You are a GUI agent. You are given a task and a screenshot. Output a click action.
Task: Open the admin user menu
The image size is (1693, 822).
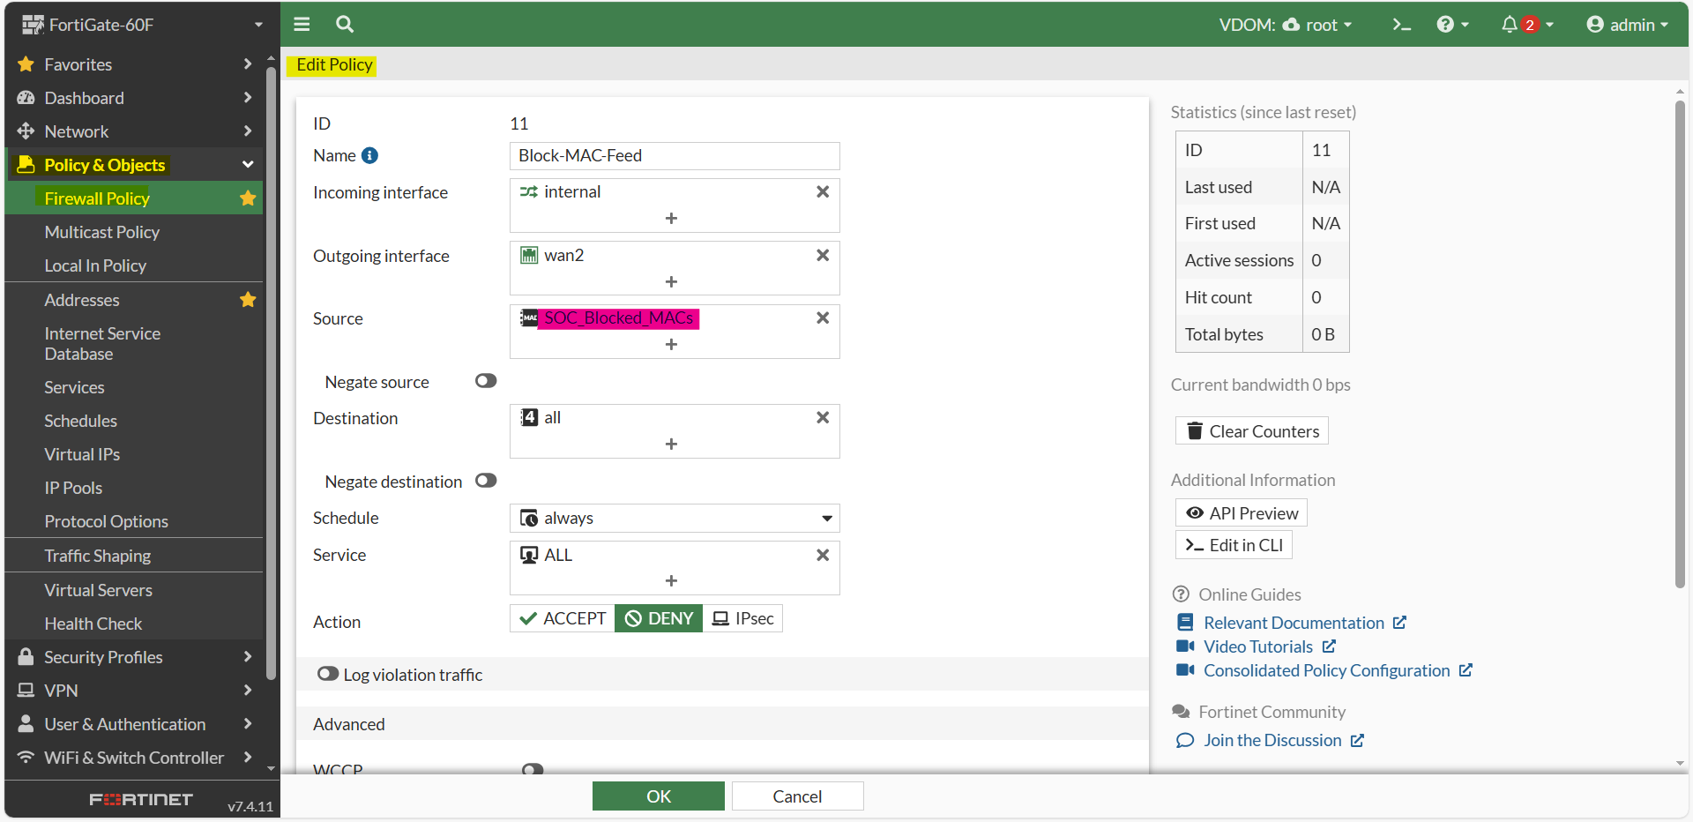(1627, 25)
